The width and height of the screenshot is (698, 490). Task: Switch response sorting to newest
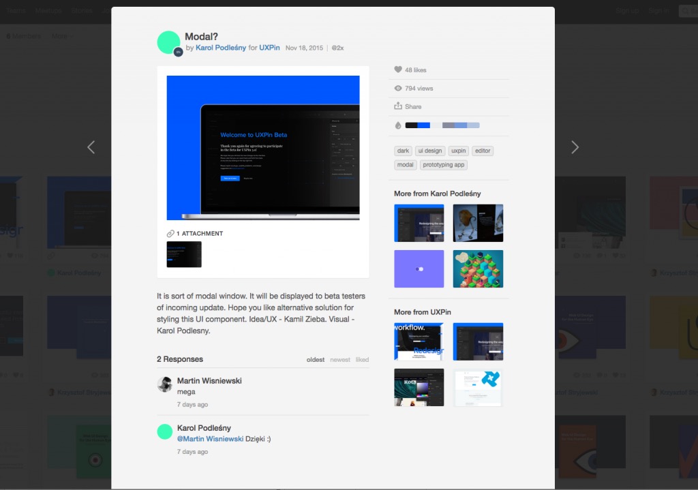339,359
